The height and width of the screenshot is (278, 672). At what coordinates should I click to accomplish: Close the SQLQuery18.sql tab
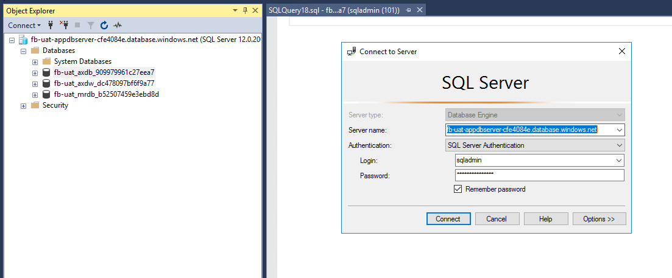click(x=420, y=10)
